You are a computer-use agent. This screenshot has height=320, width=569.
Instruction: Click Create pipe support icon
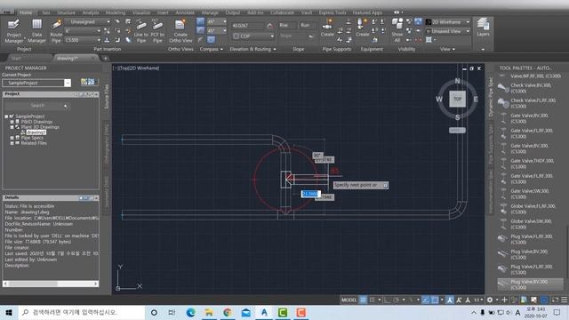coord(327,28)
